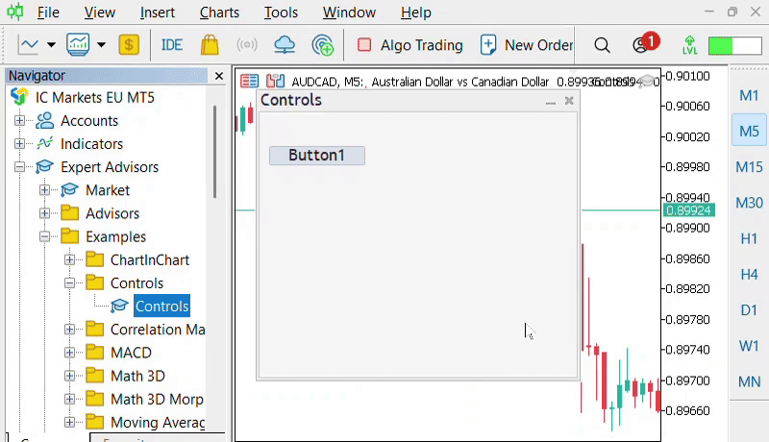Click the chart one-click trading panel icon
Screen dimensions: 769x442
pos(249,81)
